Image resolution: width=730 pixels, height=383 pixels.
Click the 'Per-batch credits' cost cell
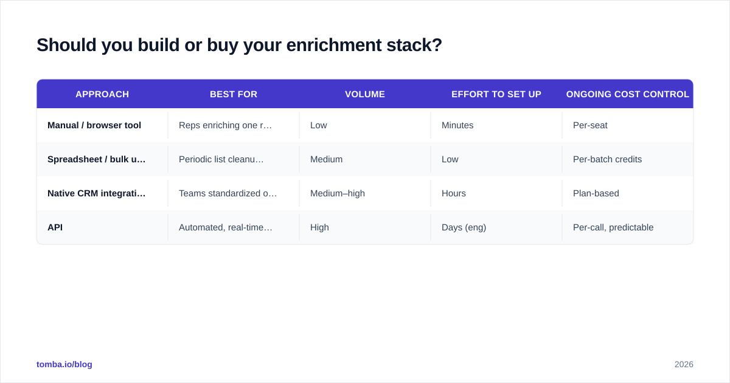point(628,159)
